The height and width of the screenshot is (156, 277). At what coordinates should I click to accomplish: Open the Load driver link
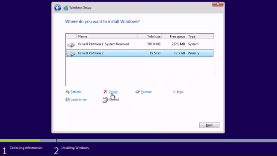pos(79,99)
